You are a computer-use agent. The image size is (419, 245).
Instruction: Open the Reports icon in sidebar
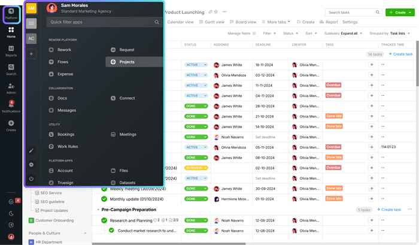11,49
